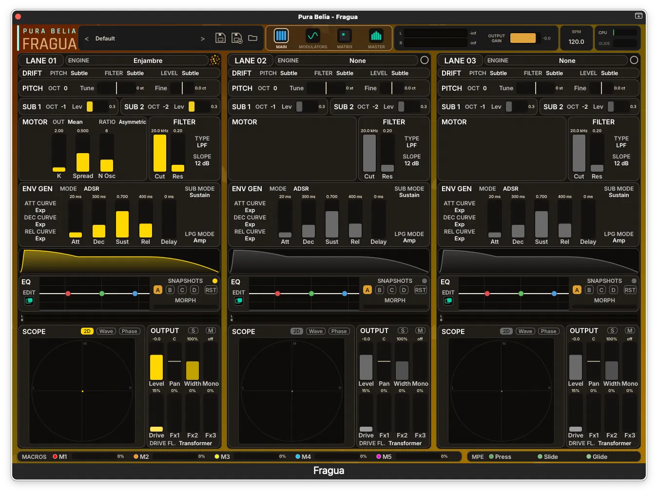This screenshot has height=494, width=658.
Task: Enable Lane 02 power toggle circle
Action: pyautogui.click(x=425, y=60)
